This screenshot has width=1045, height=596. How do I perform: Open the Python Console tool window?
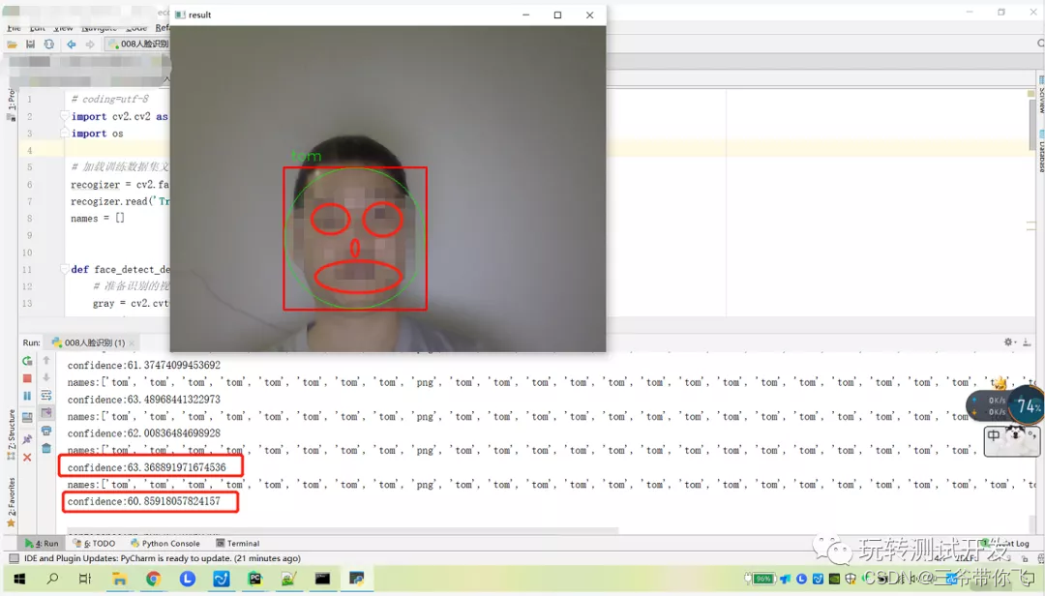(165, 544)
